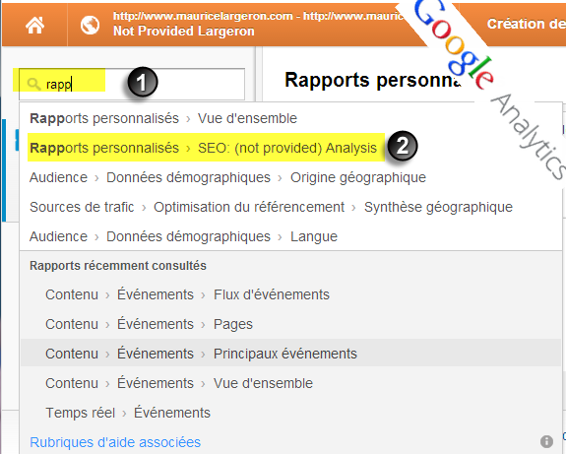Select 'Audience › Données démographiques › Origine géographique'
The height and width of the screenshot is (454, 566).
point(227,177)
